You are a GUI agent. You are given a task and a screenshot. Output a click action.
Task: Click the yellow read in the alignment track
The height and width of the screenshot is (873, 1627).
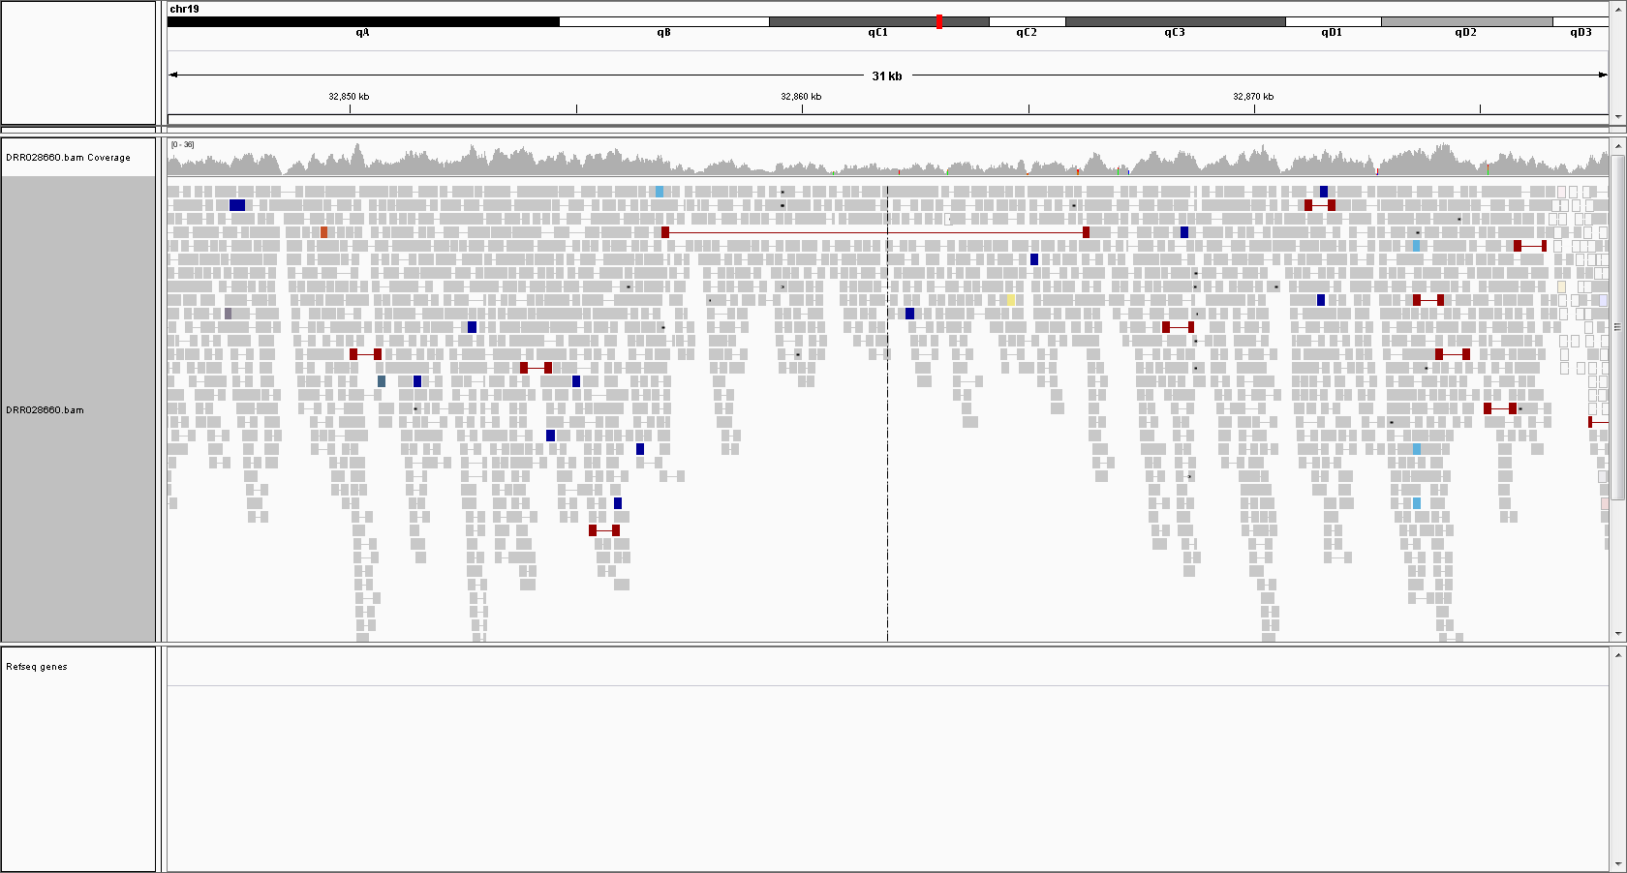(x=1010, y=300)
